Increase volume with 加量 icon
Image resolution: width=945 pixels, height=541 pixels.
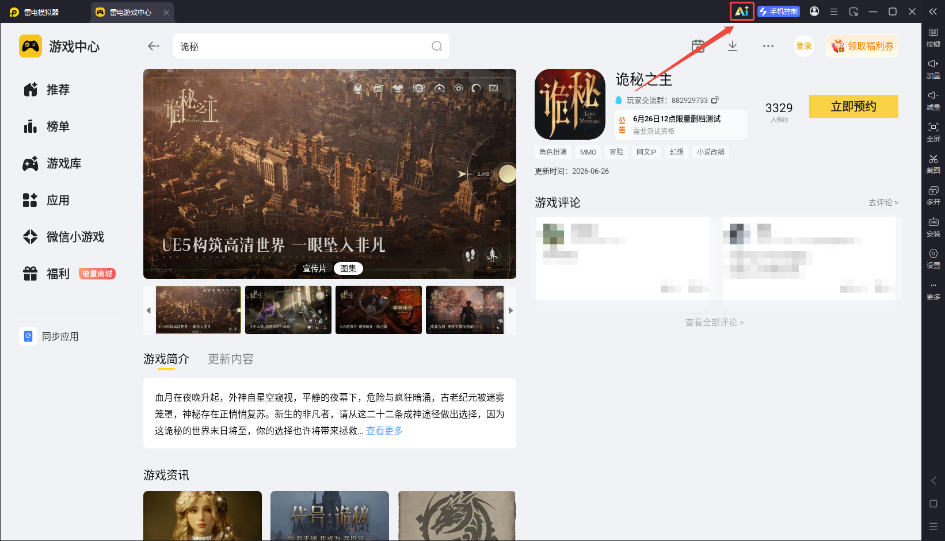tap(933, 70)
